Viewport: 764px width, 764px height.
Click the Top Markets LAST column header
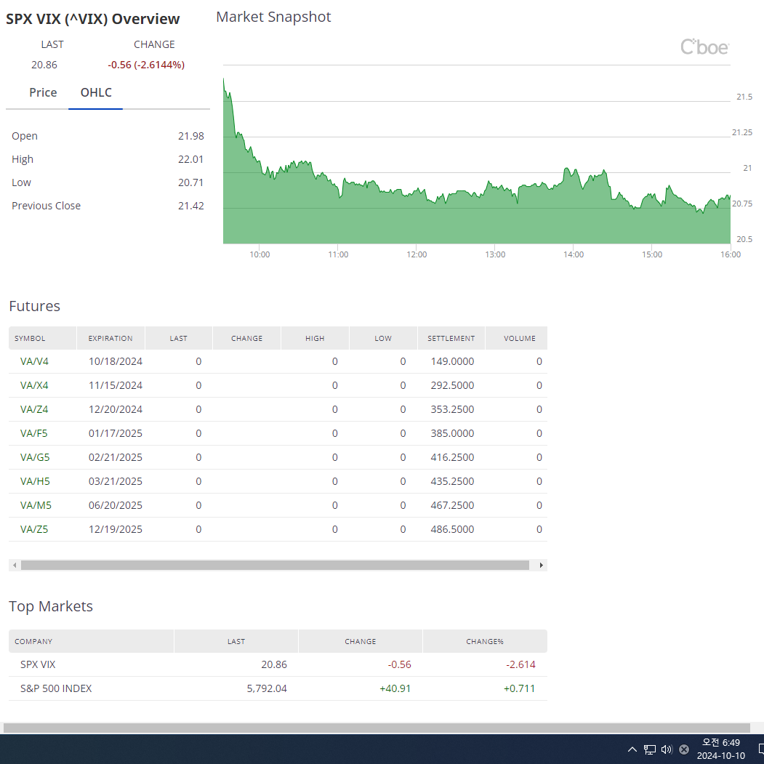pos(236,641)
